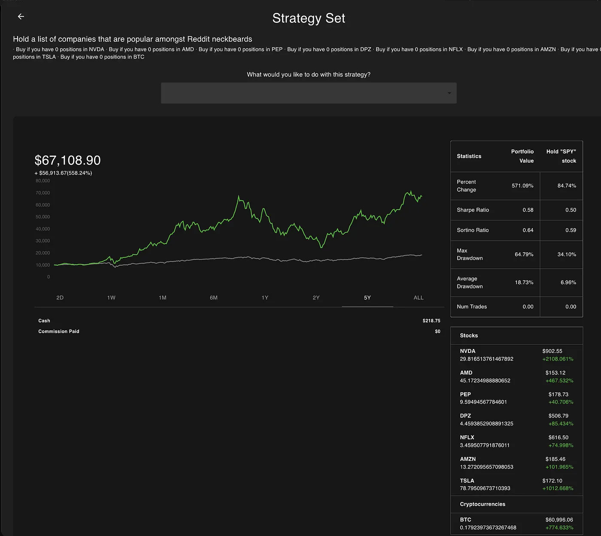Screen dimensions: 601x536
Task: Select the 1M time range tab
Action: pos(162,297)
